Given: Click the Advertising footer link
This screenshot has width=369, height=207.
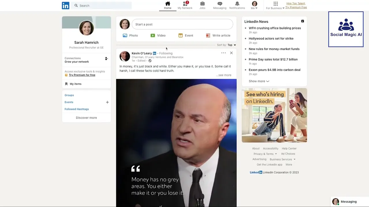Looking at the screenshot, I should (259, 159).
